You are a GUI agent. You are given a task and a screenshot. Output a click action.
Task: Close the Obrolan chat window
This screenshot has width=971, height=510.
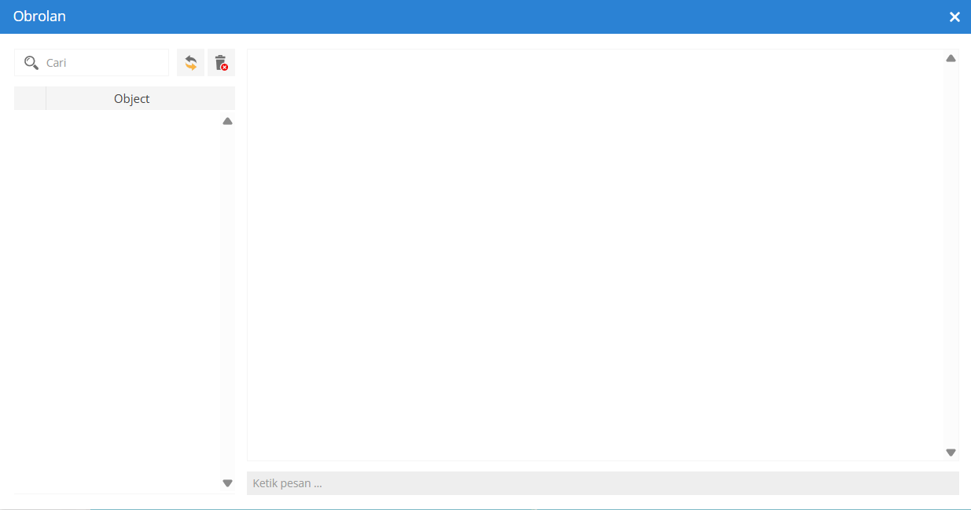click(x=954, y=17)
